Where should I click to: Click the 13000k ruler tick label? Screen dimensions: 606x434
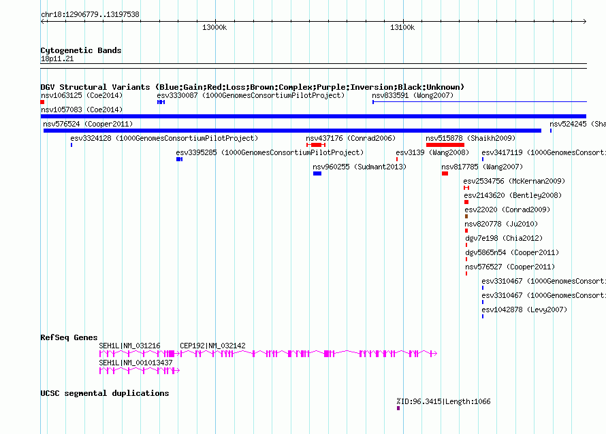(214, 27)
